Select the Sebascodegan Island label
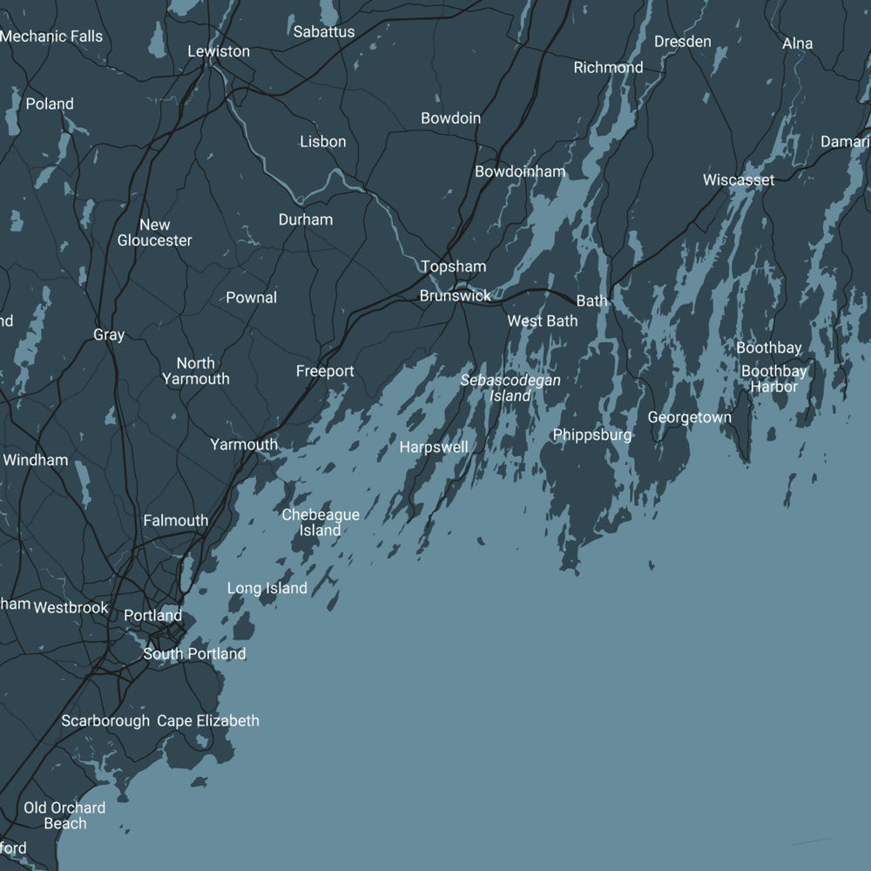This screenshot has height=871, width=871. point(510,388)
